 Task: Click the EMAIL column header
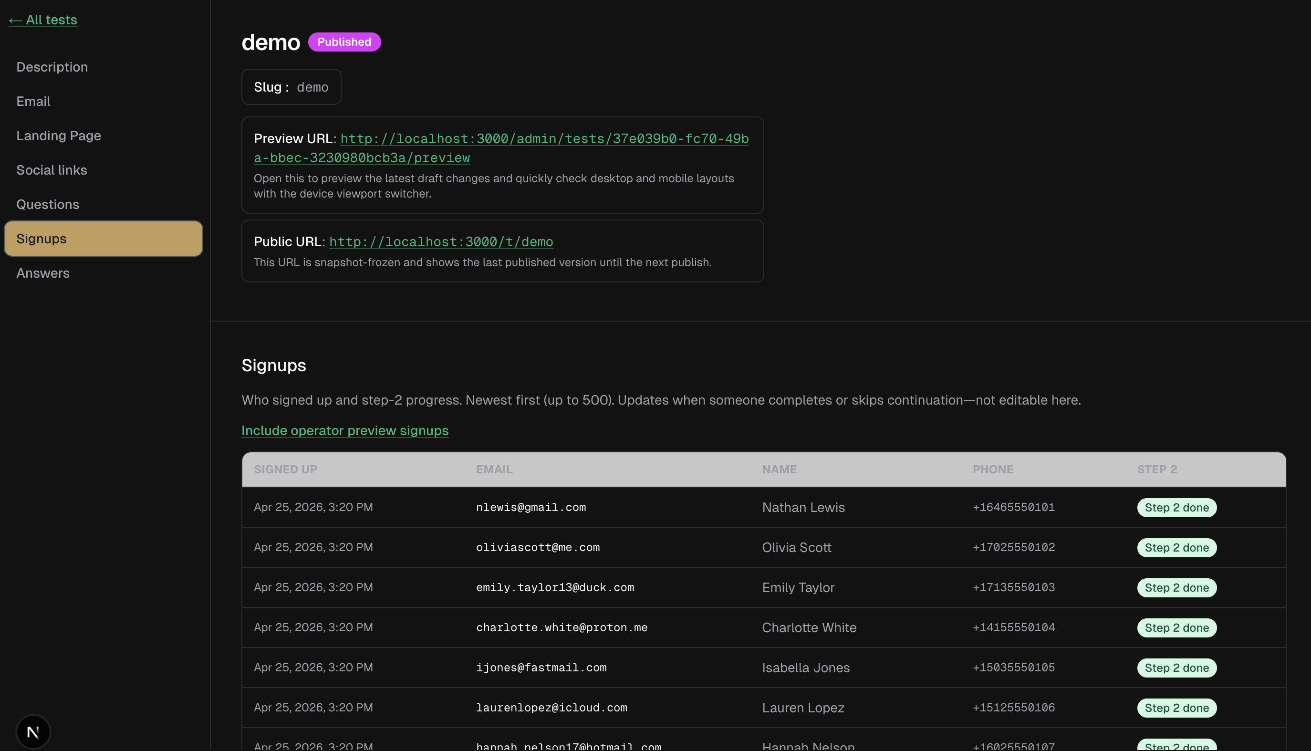[x=494, y=469]
